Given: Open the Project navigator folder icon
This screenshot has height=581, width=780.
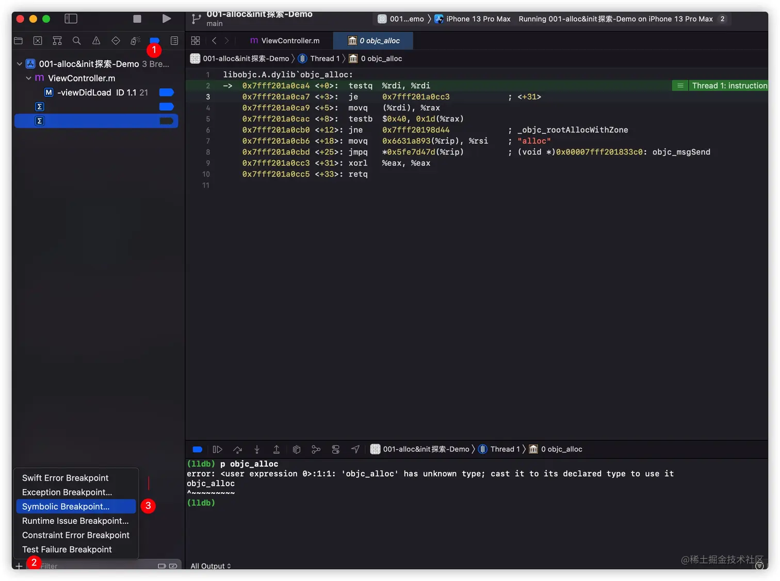Looking at the screenshot, I should point(19,41).
